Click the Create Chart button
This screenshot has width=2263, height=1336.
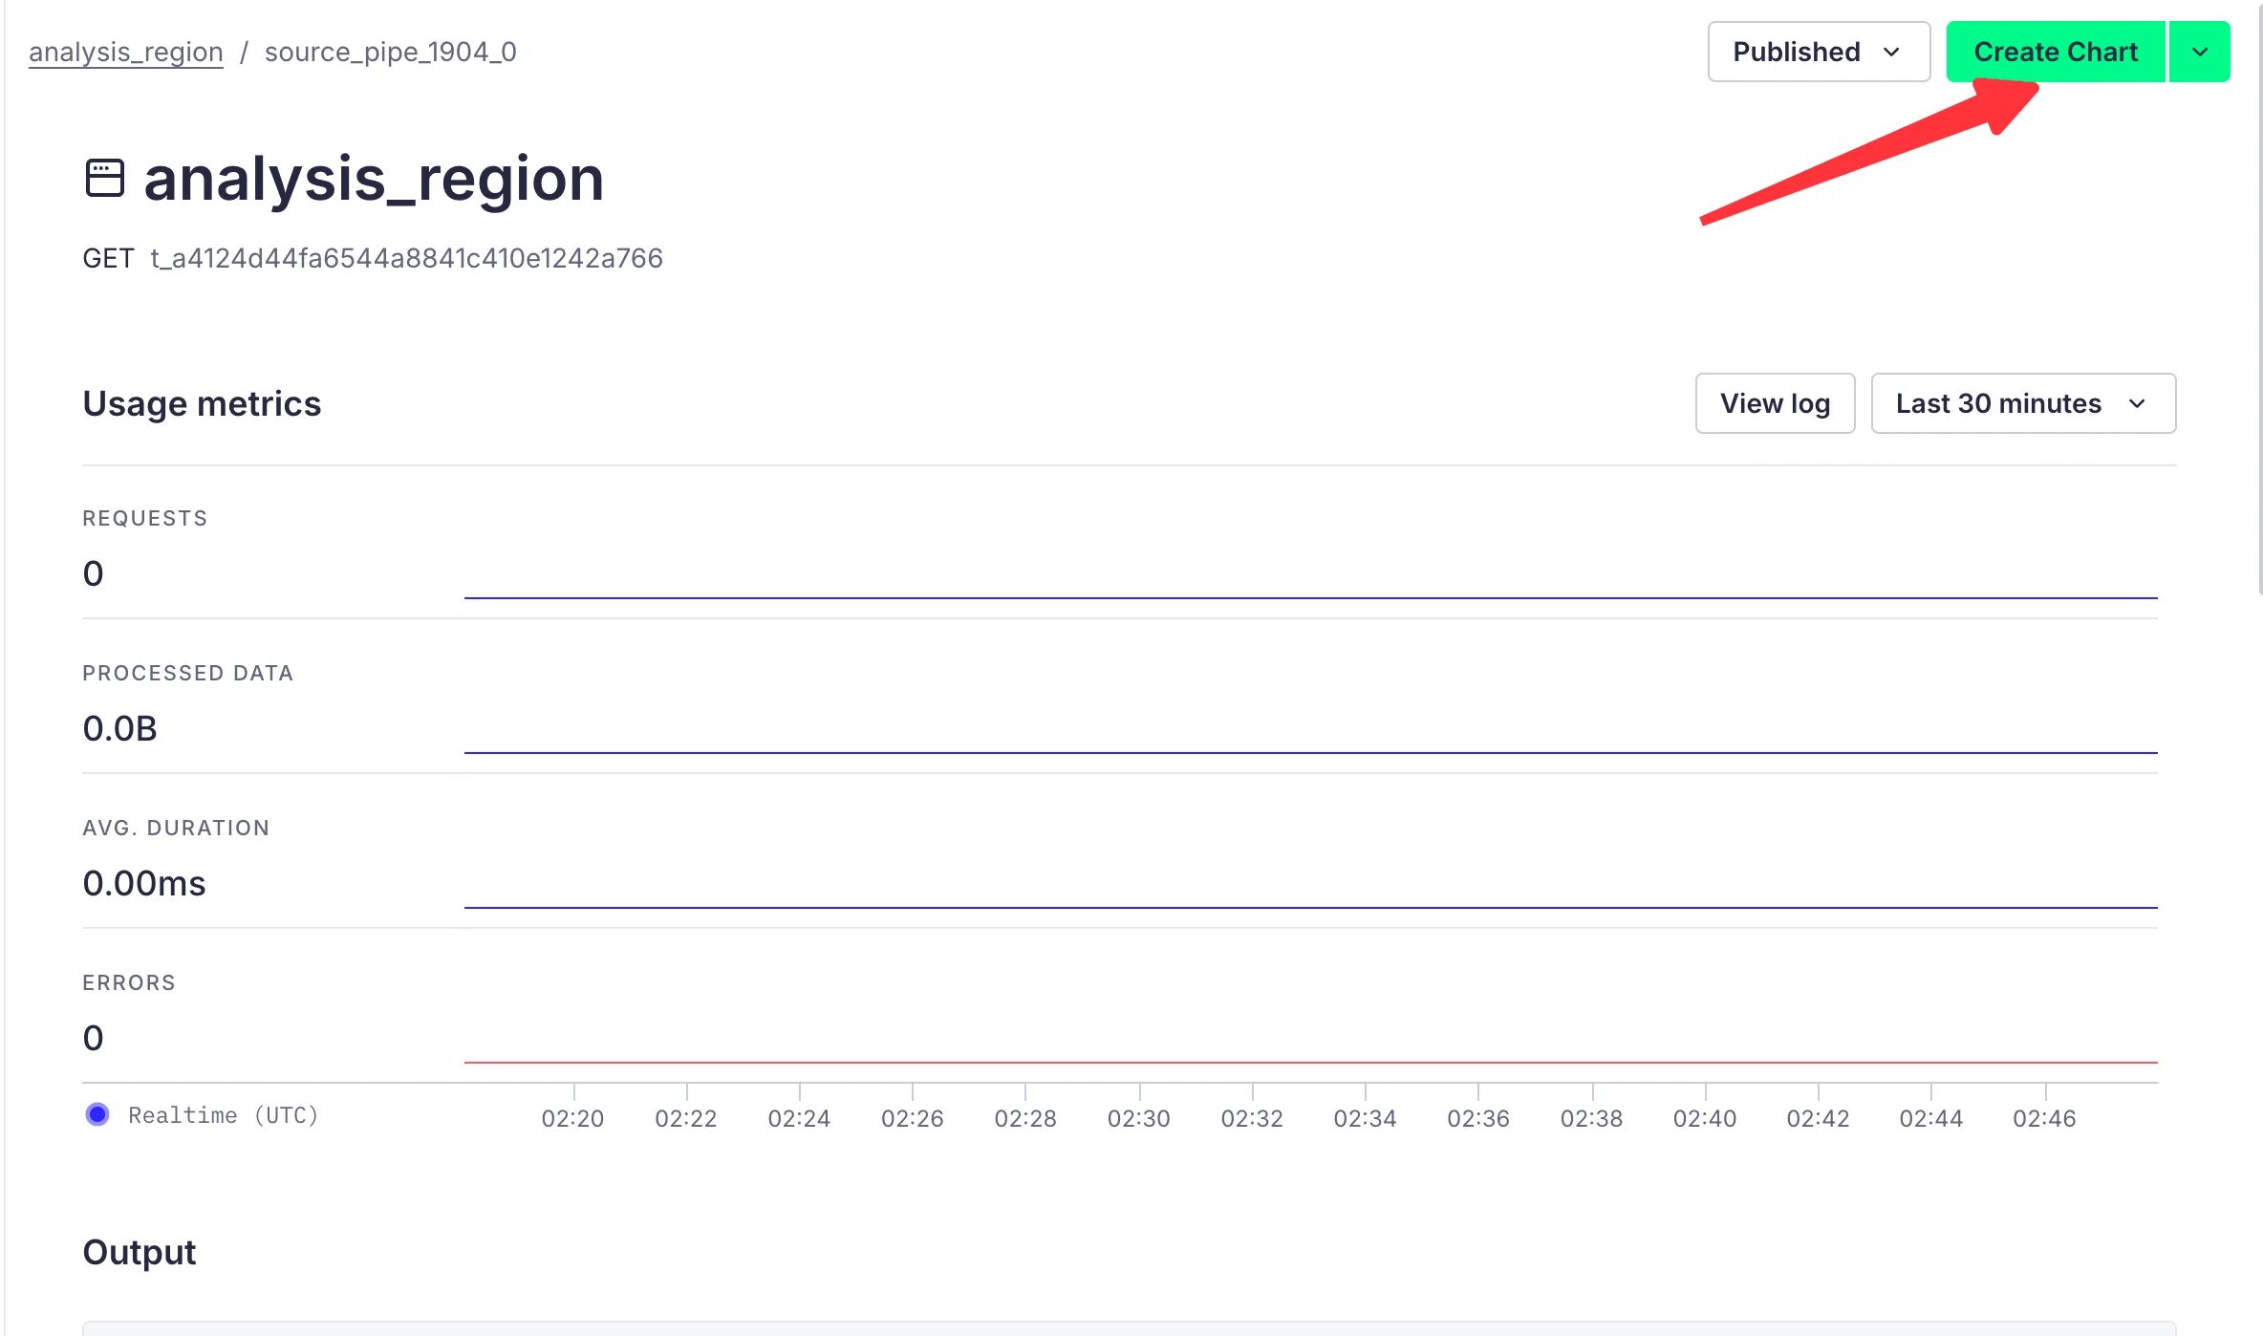[2055, 52]
